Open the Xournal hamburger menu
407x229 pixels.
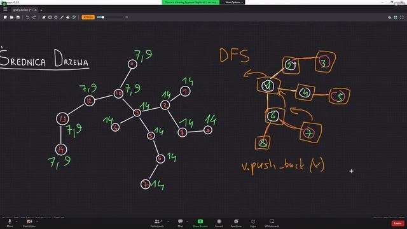[x=5, y=9]
